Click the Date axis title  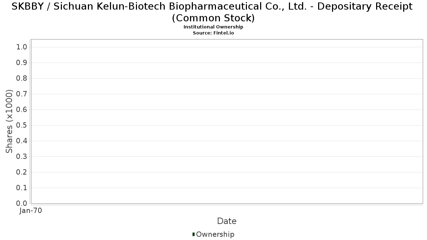(x=227, y=221)
